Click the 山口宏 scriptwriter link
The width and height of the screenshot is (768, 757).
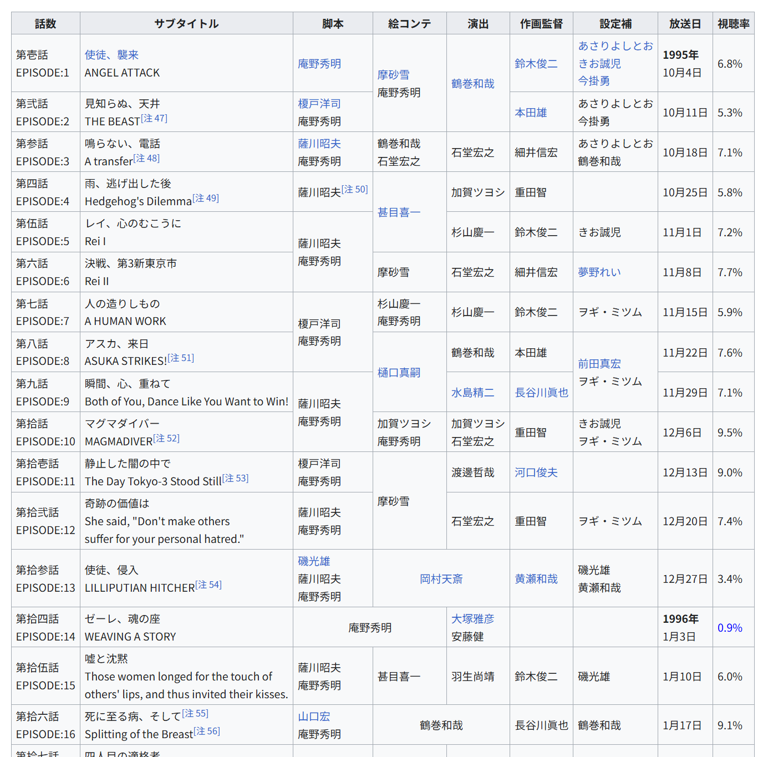[314, 717]
